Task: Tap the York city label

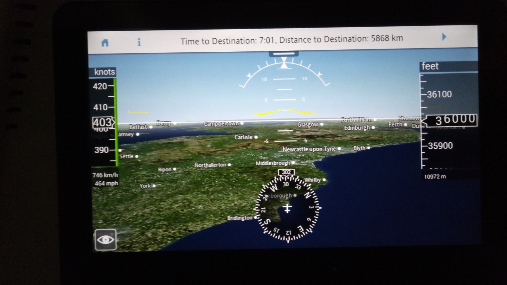Action: tap(145, 186)
